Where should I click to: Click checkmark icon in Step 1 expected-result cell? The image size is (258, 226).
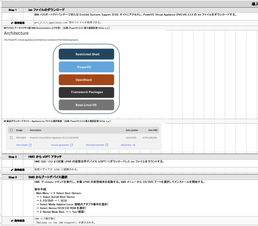pos(12,23)
